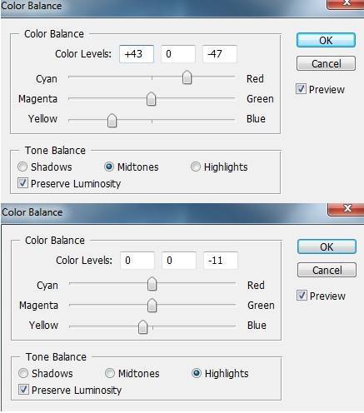The image size is (364, 413).
Task: Toggle Preview checkbox in the lower dialog
Action: [x=302, y=296]
